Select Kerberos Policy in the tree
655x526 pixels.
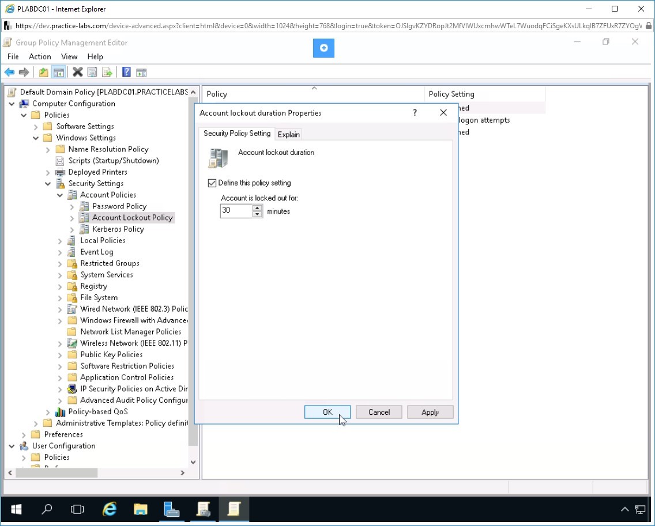(x=118, y=229)
